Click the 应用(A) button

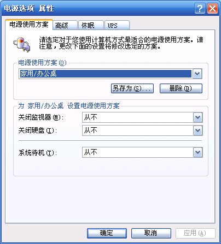[195, 233]
